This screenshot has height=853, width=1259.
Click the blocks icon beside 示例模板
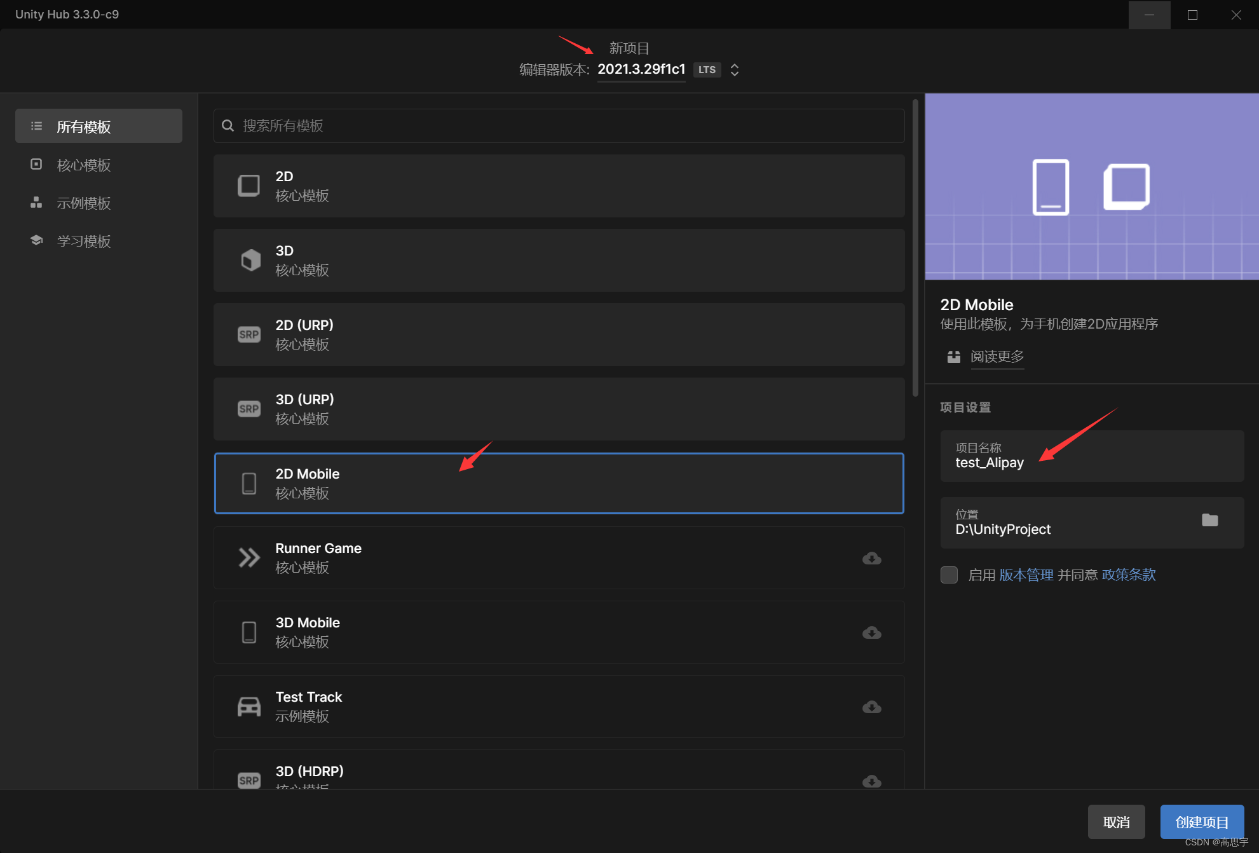coord(36,202)
